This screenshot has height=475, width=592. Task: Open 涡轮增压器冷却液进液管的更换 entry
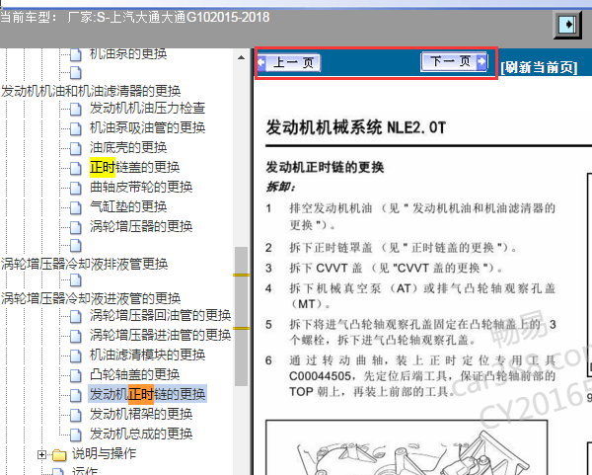click(x=91, y=298)
